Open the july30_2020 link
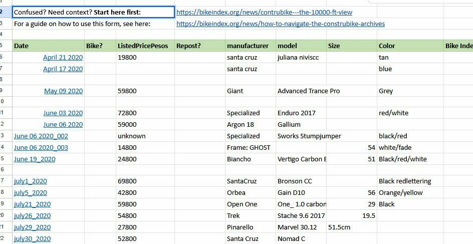Screen dimensions: 473x244 tap(32, 239)
